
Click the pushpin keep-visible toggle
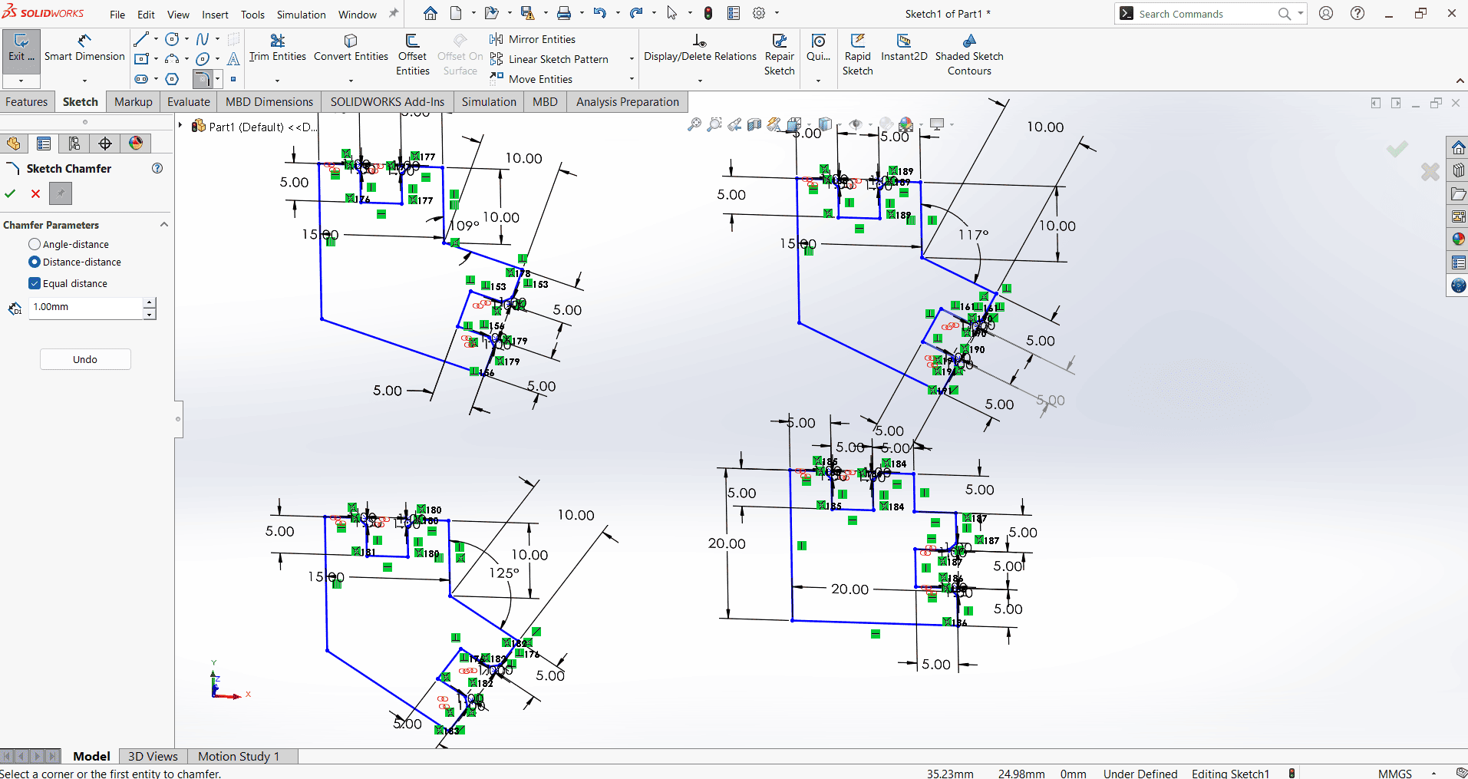coord(61,194)
